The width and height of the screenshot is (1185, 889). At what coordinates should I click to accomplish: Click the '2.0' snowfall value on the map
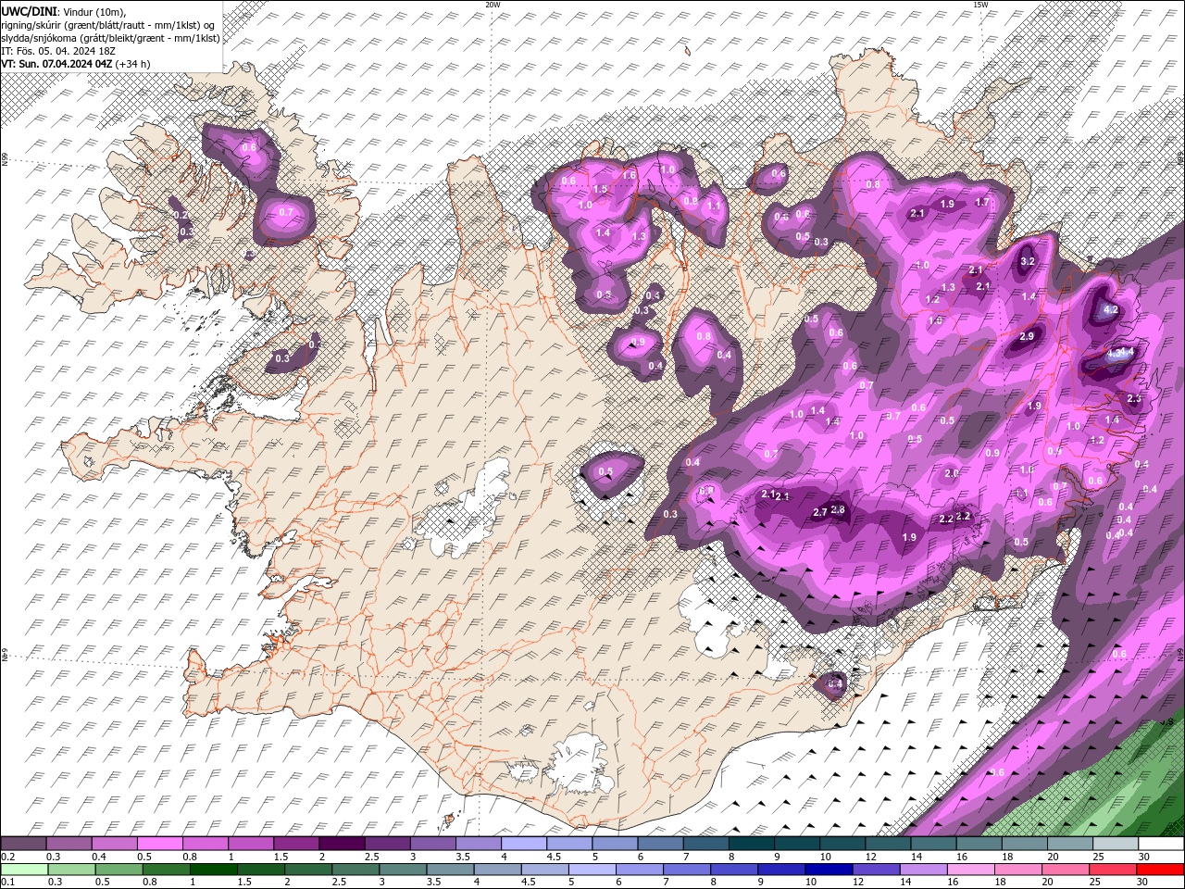tap(952, 473)
